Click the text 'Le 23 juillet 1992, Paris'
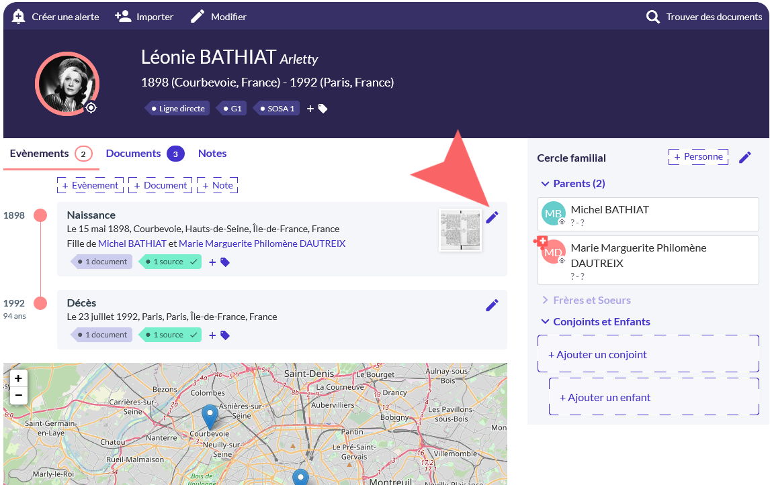The width and height of the screenshot is (770, 485). pos(116,317)
